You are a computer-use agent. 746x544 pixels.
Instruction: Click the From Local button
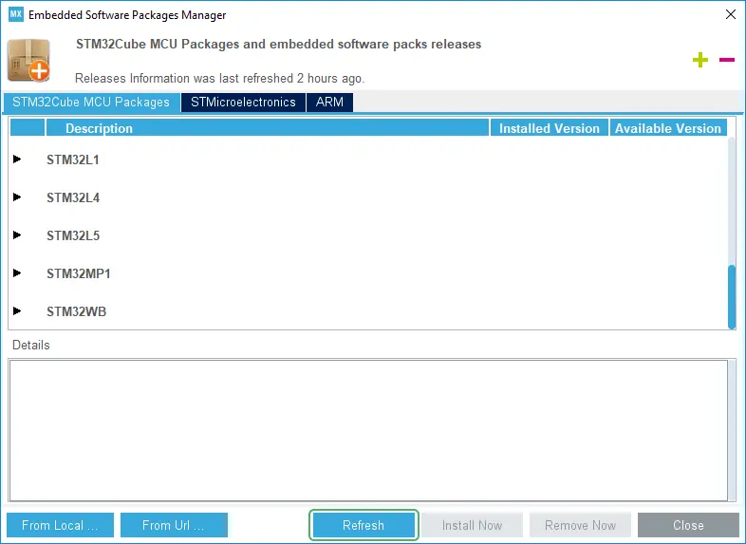pyautogui.click(x=60, y=525)
